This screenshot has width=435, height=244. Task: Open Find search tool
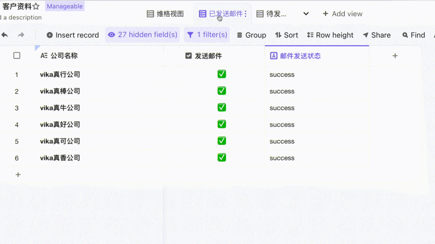413,35
